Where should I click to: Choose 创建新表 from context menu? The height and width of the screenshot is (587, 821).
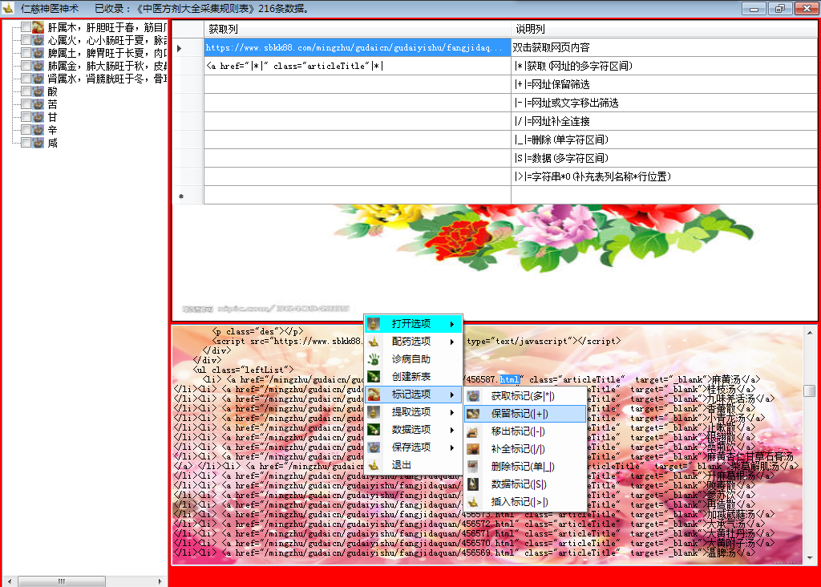[x=411, y=376]
